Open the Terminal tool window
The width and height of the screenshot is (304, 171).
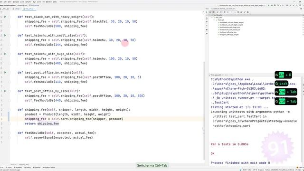click(37, 168)
